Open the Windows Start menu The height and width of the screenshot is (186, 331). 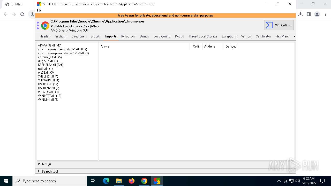(6, 181)
